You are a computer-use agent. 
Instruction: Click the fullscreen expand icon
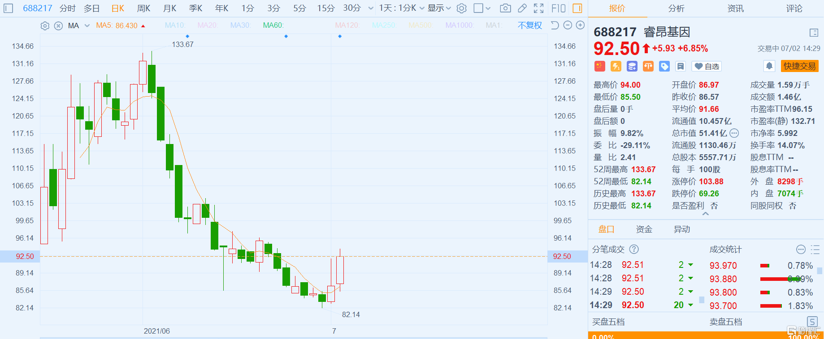click(x=538, y=8)
